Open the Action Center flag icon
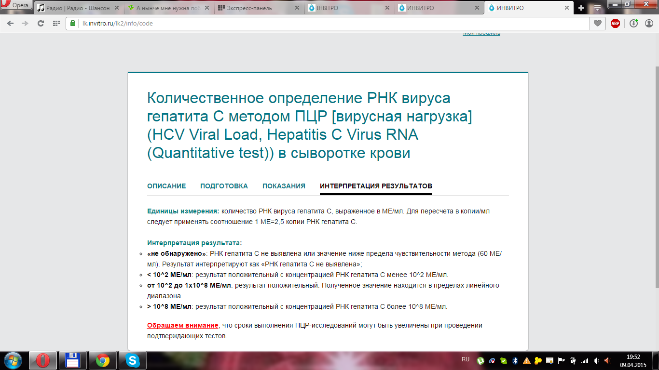Image resolution: width=659 pixels, height=370 pixels. point(561,360)
